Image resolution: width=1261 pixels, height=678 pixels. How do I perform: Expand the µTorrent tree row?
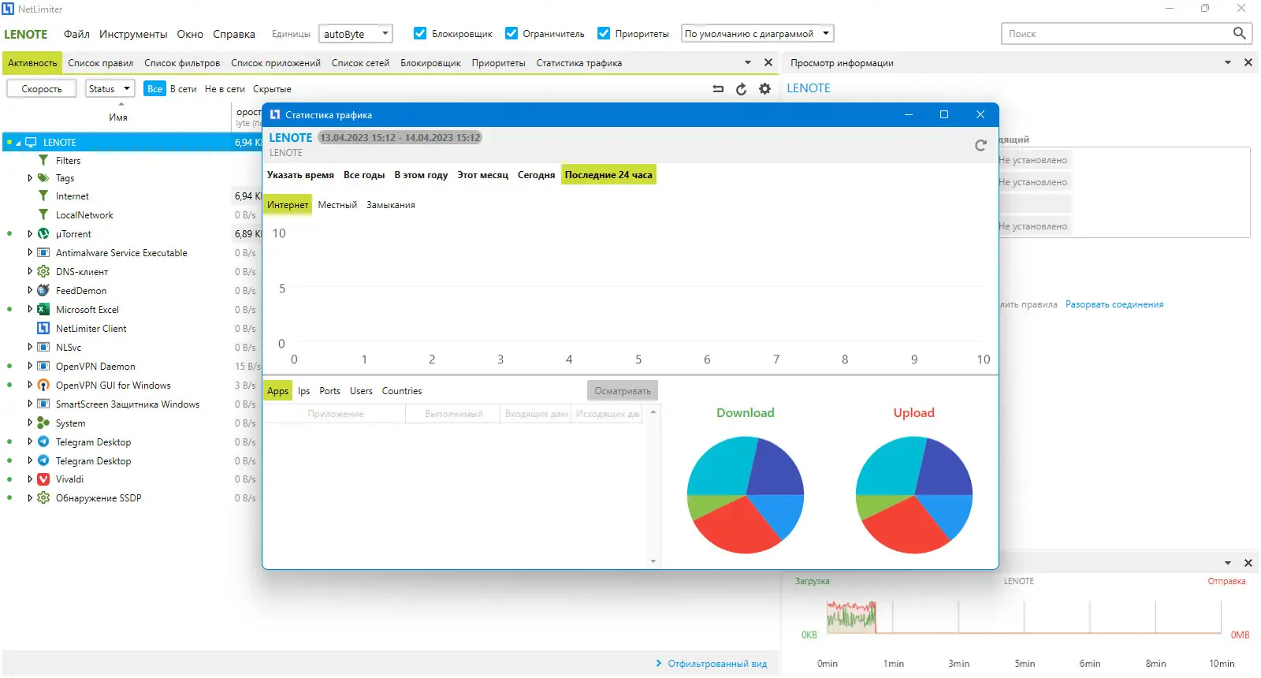30,234
